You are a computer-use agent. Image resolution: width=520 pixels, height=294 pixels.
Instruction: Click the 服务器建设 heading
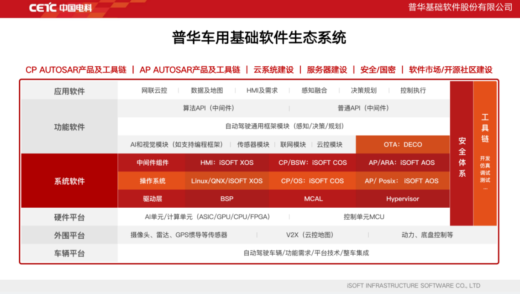pos(327,70)
